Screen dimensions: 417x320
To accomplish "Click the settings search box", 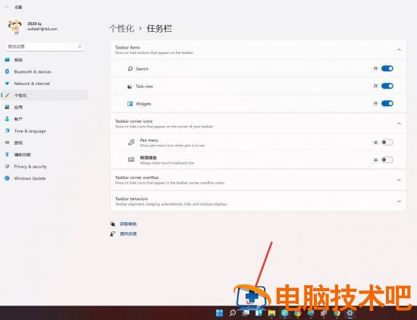I will point(45,46).
